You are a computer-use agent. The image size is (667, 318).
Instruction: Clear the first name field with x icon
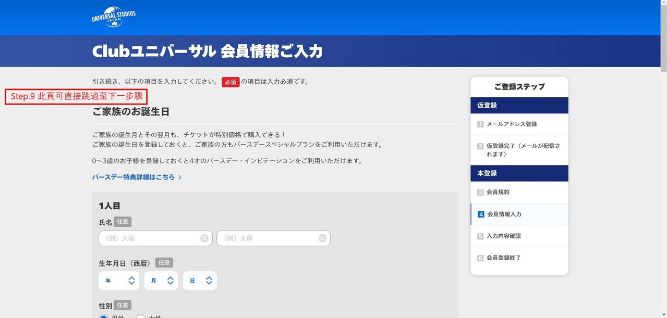322,238
